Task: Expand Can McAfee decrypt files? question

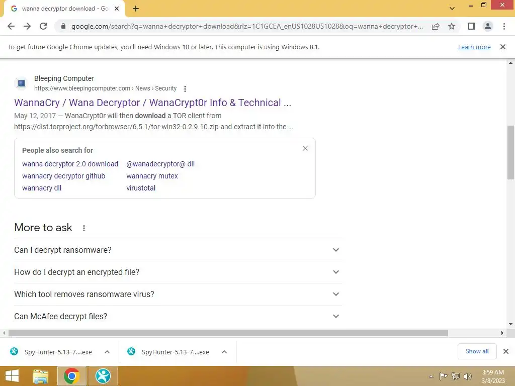Action: (178, 316)
